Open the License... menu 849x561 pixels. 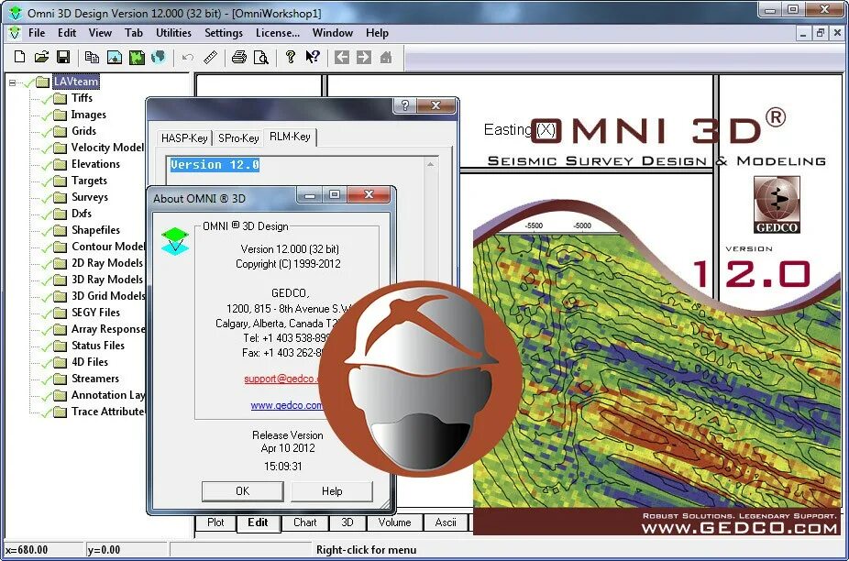278,33
